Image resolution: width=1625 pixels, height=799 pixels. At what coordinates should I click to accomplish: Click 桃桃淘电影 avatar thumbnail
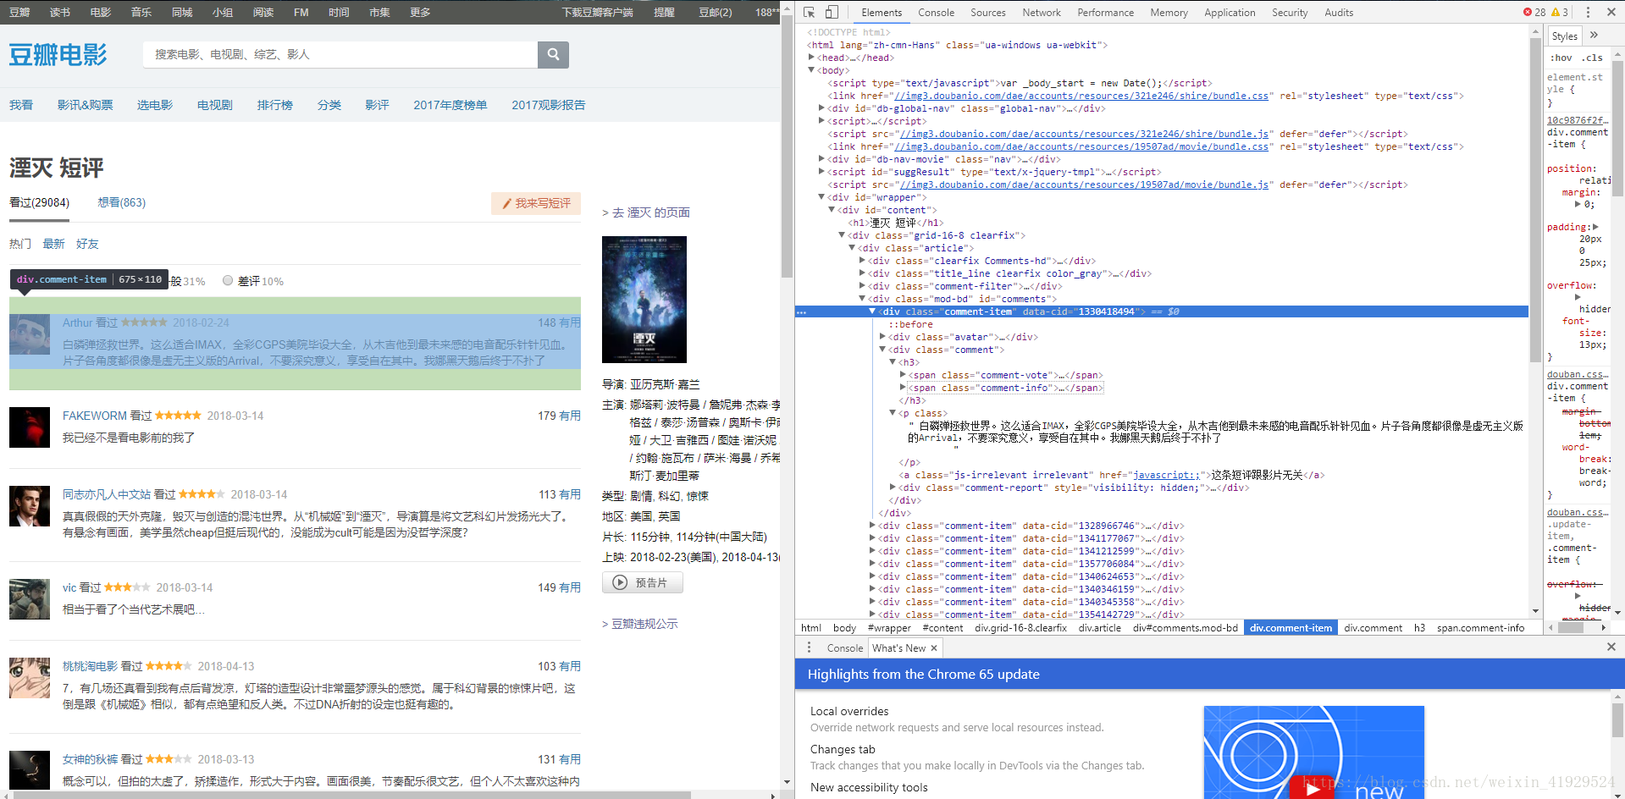[30, 678]
